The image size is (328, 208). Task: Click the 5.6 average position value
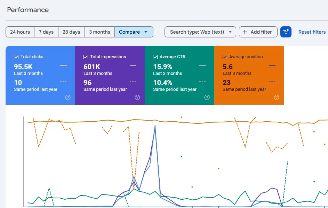227,67
